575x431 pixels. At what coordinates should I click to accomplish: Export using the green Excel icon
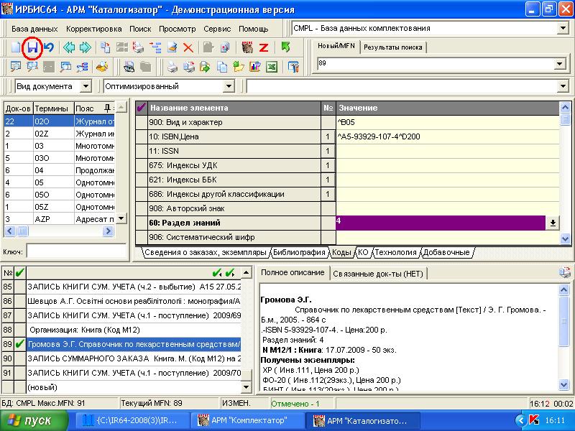point(272,68)
